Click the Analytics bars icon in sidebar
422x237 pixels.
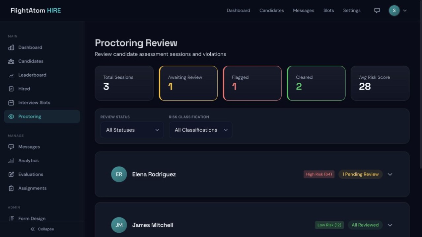point(11,161)
